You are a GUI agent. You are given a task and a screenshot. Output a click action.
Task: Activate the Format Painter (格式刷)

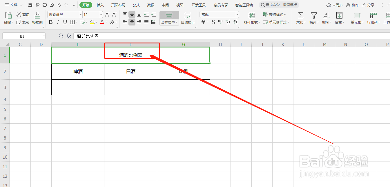coord(37,18)
